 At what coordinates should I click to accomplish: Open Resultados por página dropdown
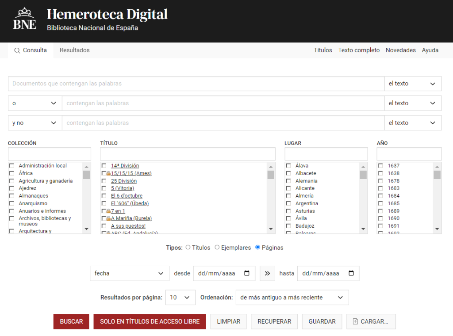point(180,298)
